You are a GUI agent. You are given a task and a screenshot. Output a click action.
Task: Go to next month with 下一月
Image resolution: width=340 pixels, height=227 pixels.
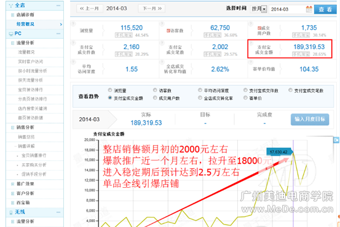pyautogui.click(x=152, y=9)
